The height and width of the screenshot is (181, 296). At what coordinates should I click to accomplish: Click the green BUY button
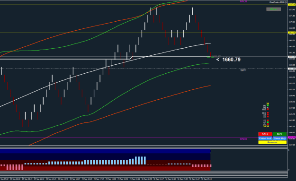tap(279, 134)
